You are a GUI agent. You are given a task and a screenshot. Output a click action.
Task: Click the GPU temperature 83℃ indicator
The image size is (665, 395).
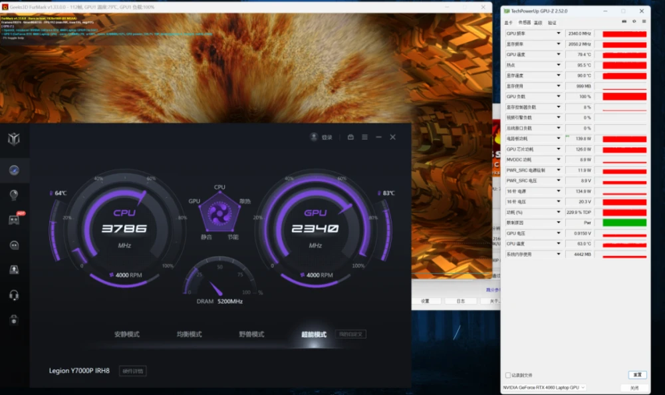point(386,193)
